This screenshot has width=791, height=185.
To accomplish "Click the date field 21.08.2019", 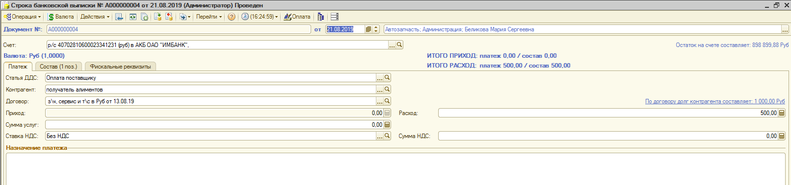I will point(345,29).
